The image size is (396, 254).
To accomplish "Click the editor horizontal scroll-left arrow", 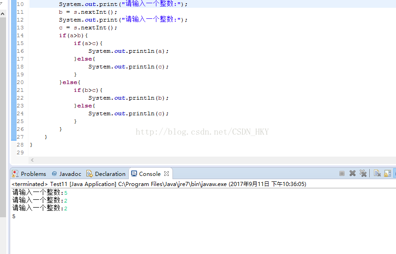I will pyautogui.click(x=32, y=160).
